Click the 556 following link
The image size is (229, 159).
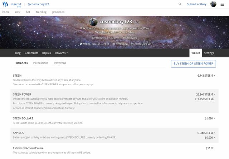pyautogui.click(x=130, y=38)
